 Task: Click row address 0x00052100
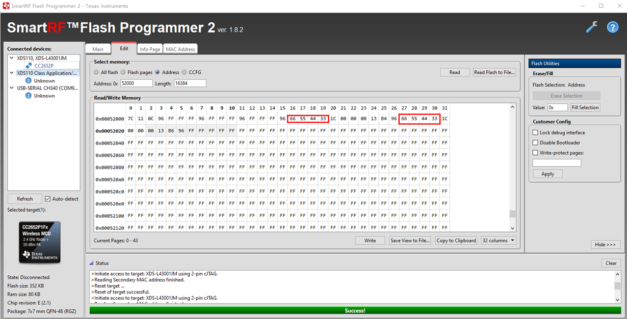click(x=110, y=216)
